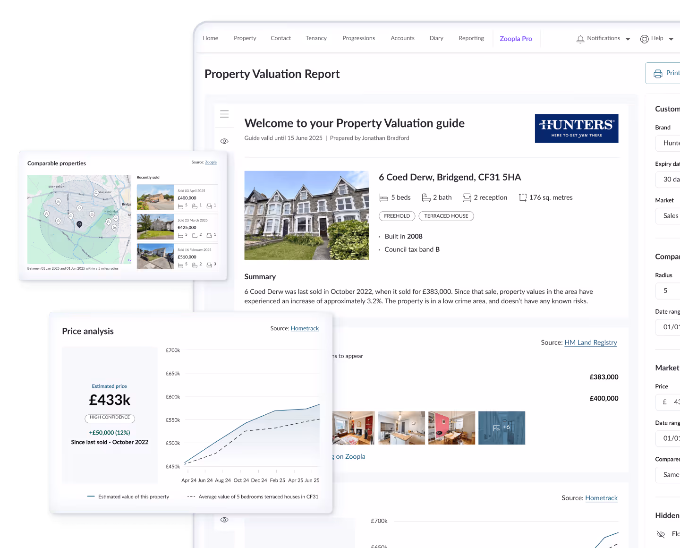
Task: Open the living room photo thumbnail
Action: pyautogui.click(x=354, y=428)
